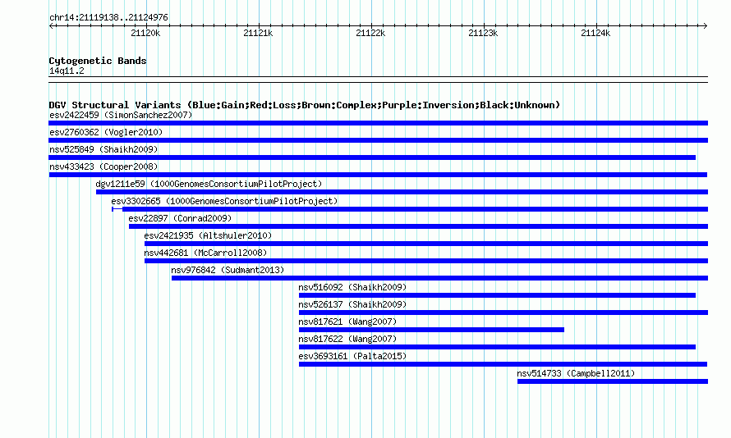Select the blue bar under esv3302665
731x438 pixels.
click(410, 209)
